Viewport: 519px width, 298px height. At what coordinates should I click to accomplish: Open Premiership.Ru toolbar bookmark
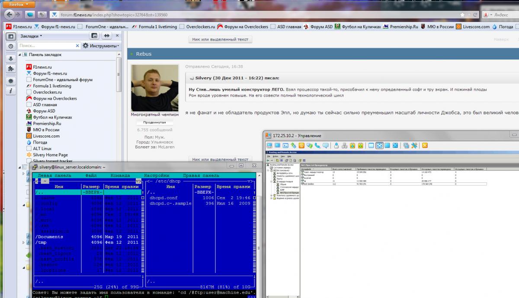pyautogui.click(x=400, y=27)
